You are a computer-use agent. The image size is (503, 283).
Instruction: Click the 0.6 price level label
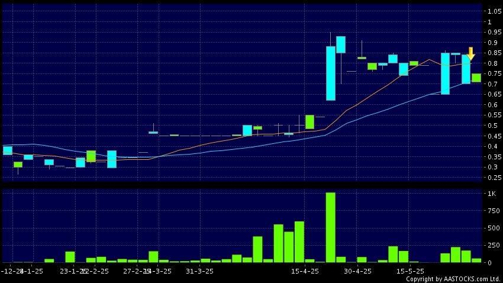[492, 105]
